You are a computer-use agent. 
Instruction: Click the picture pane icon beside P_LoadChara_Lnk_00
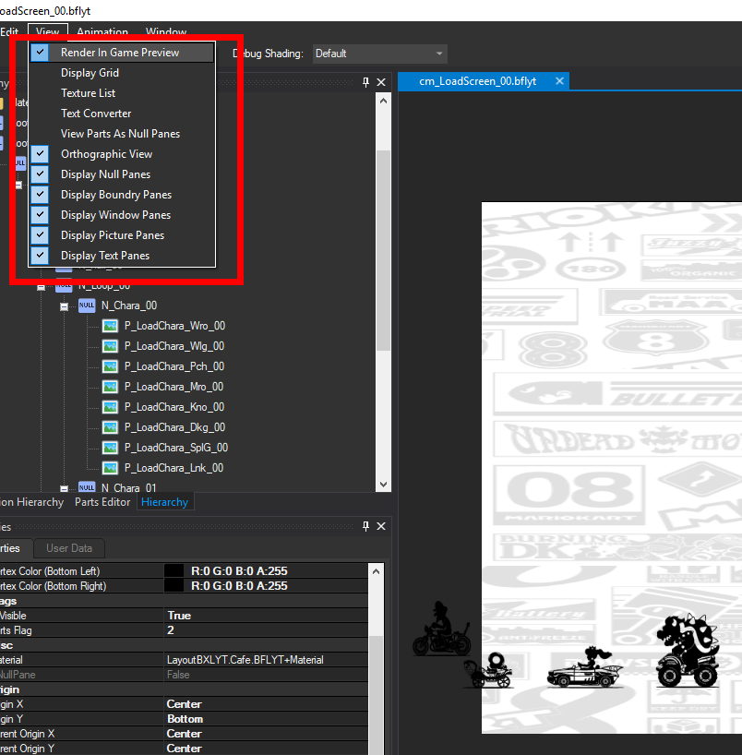pos(110,468)
